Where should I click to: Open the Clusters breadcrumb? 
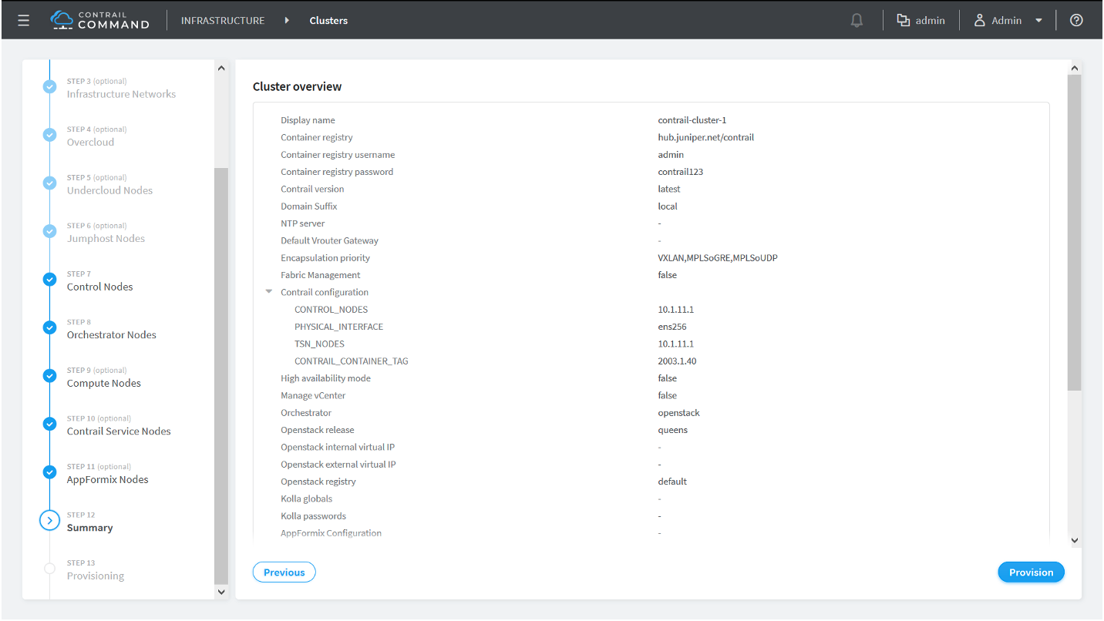pyautogui.click(x=328, y=21)
